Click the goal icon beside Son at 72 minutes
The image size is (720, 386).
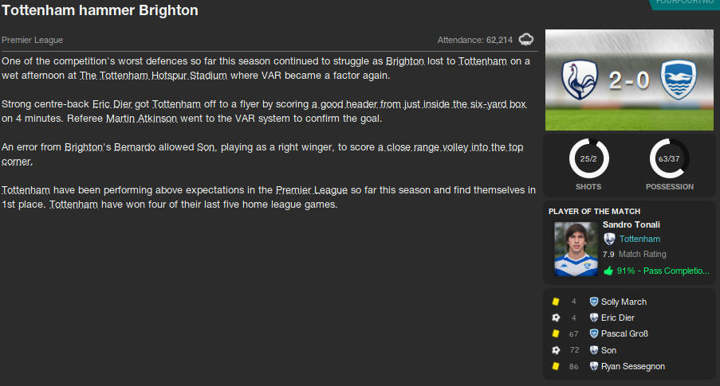point(555,350)
